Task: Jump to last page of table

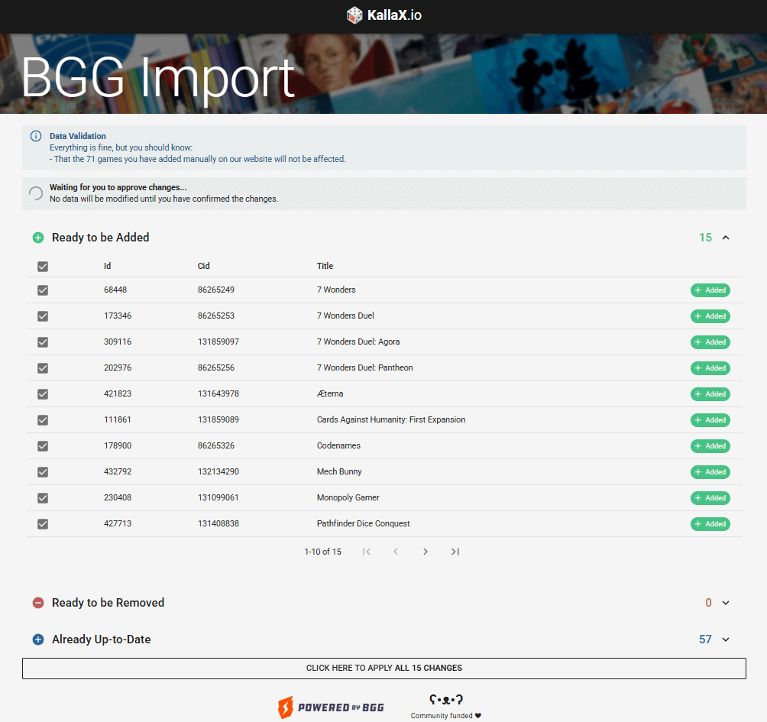Action: (x=455, y=552)
